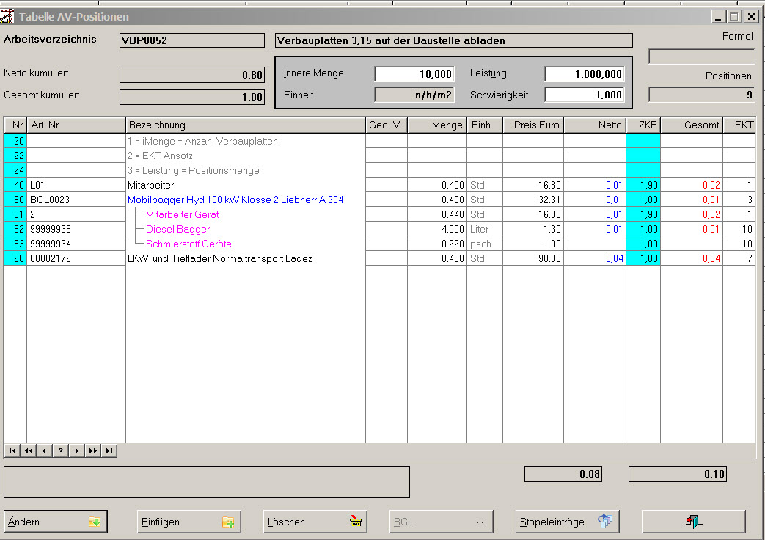Open Stapeleinträge batch entries

(x=567, y=522)
